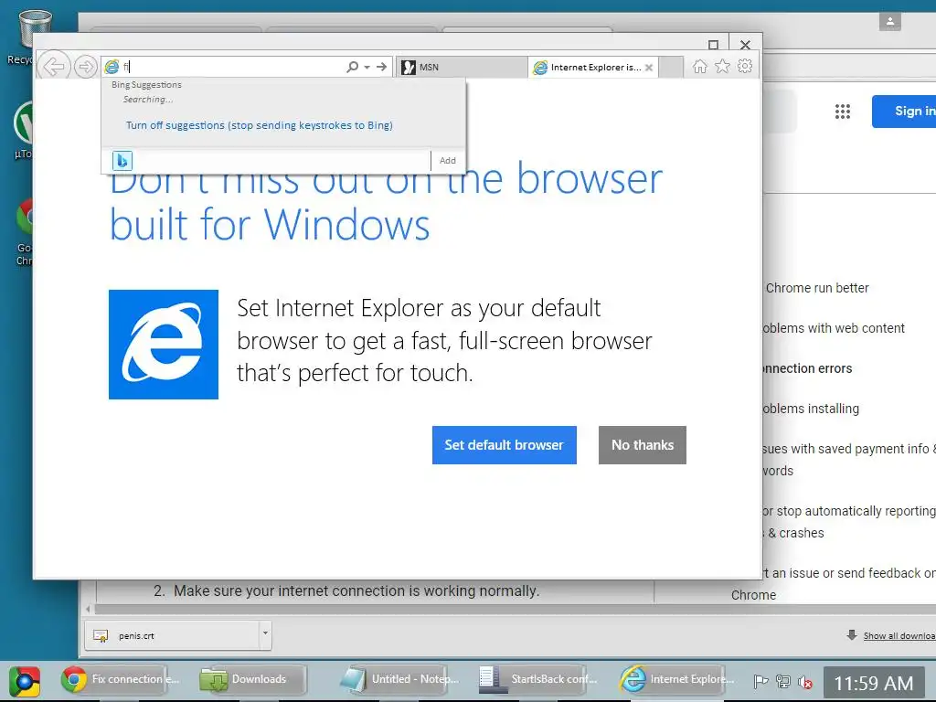Click the Action Center flag tray icon

tap(760, 681)
